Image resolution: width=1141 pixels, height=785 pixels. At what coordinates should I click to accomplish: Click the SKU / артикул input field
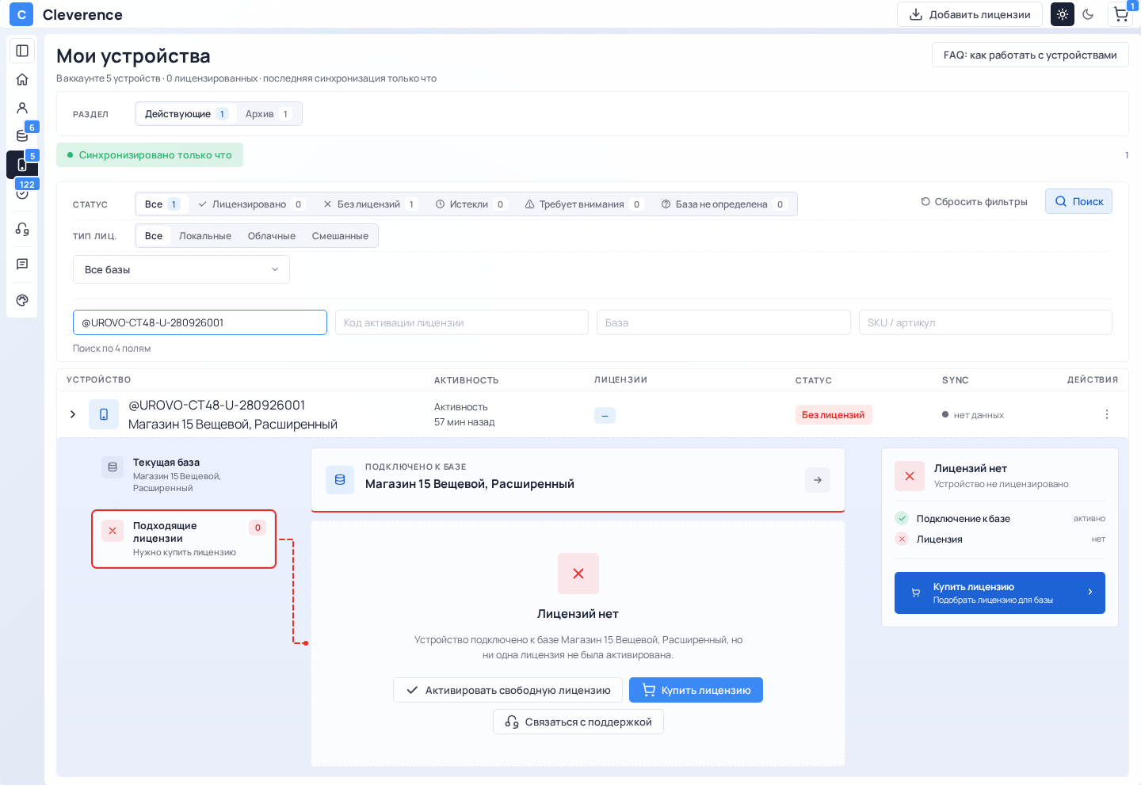pos(986,322)
